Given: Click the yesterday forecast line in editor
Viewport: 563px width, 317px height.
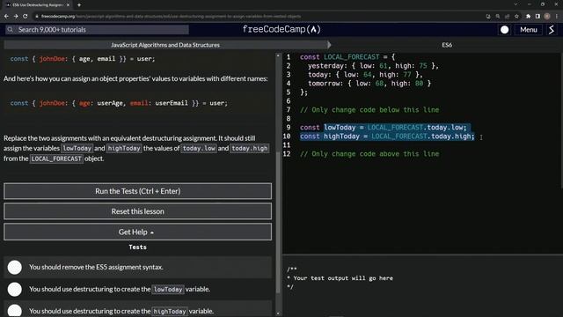Looking at the screenshot, I should 373,66.
